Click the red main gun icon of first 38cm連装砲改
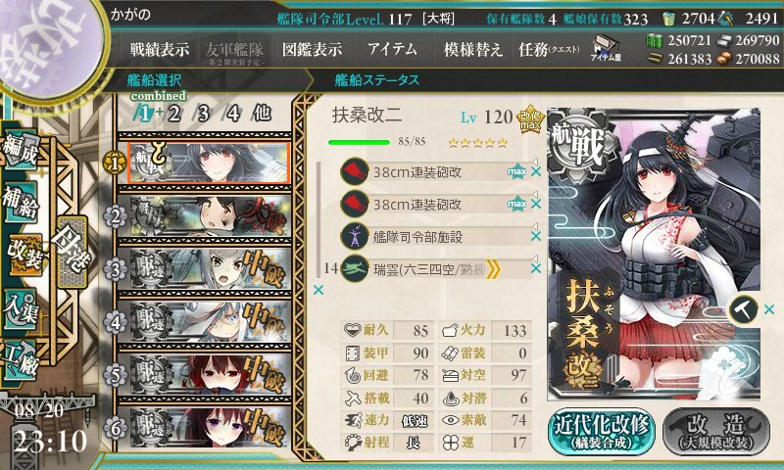 (355, 171)
